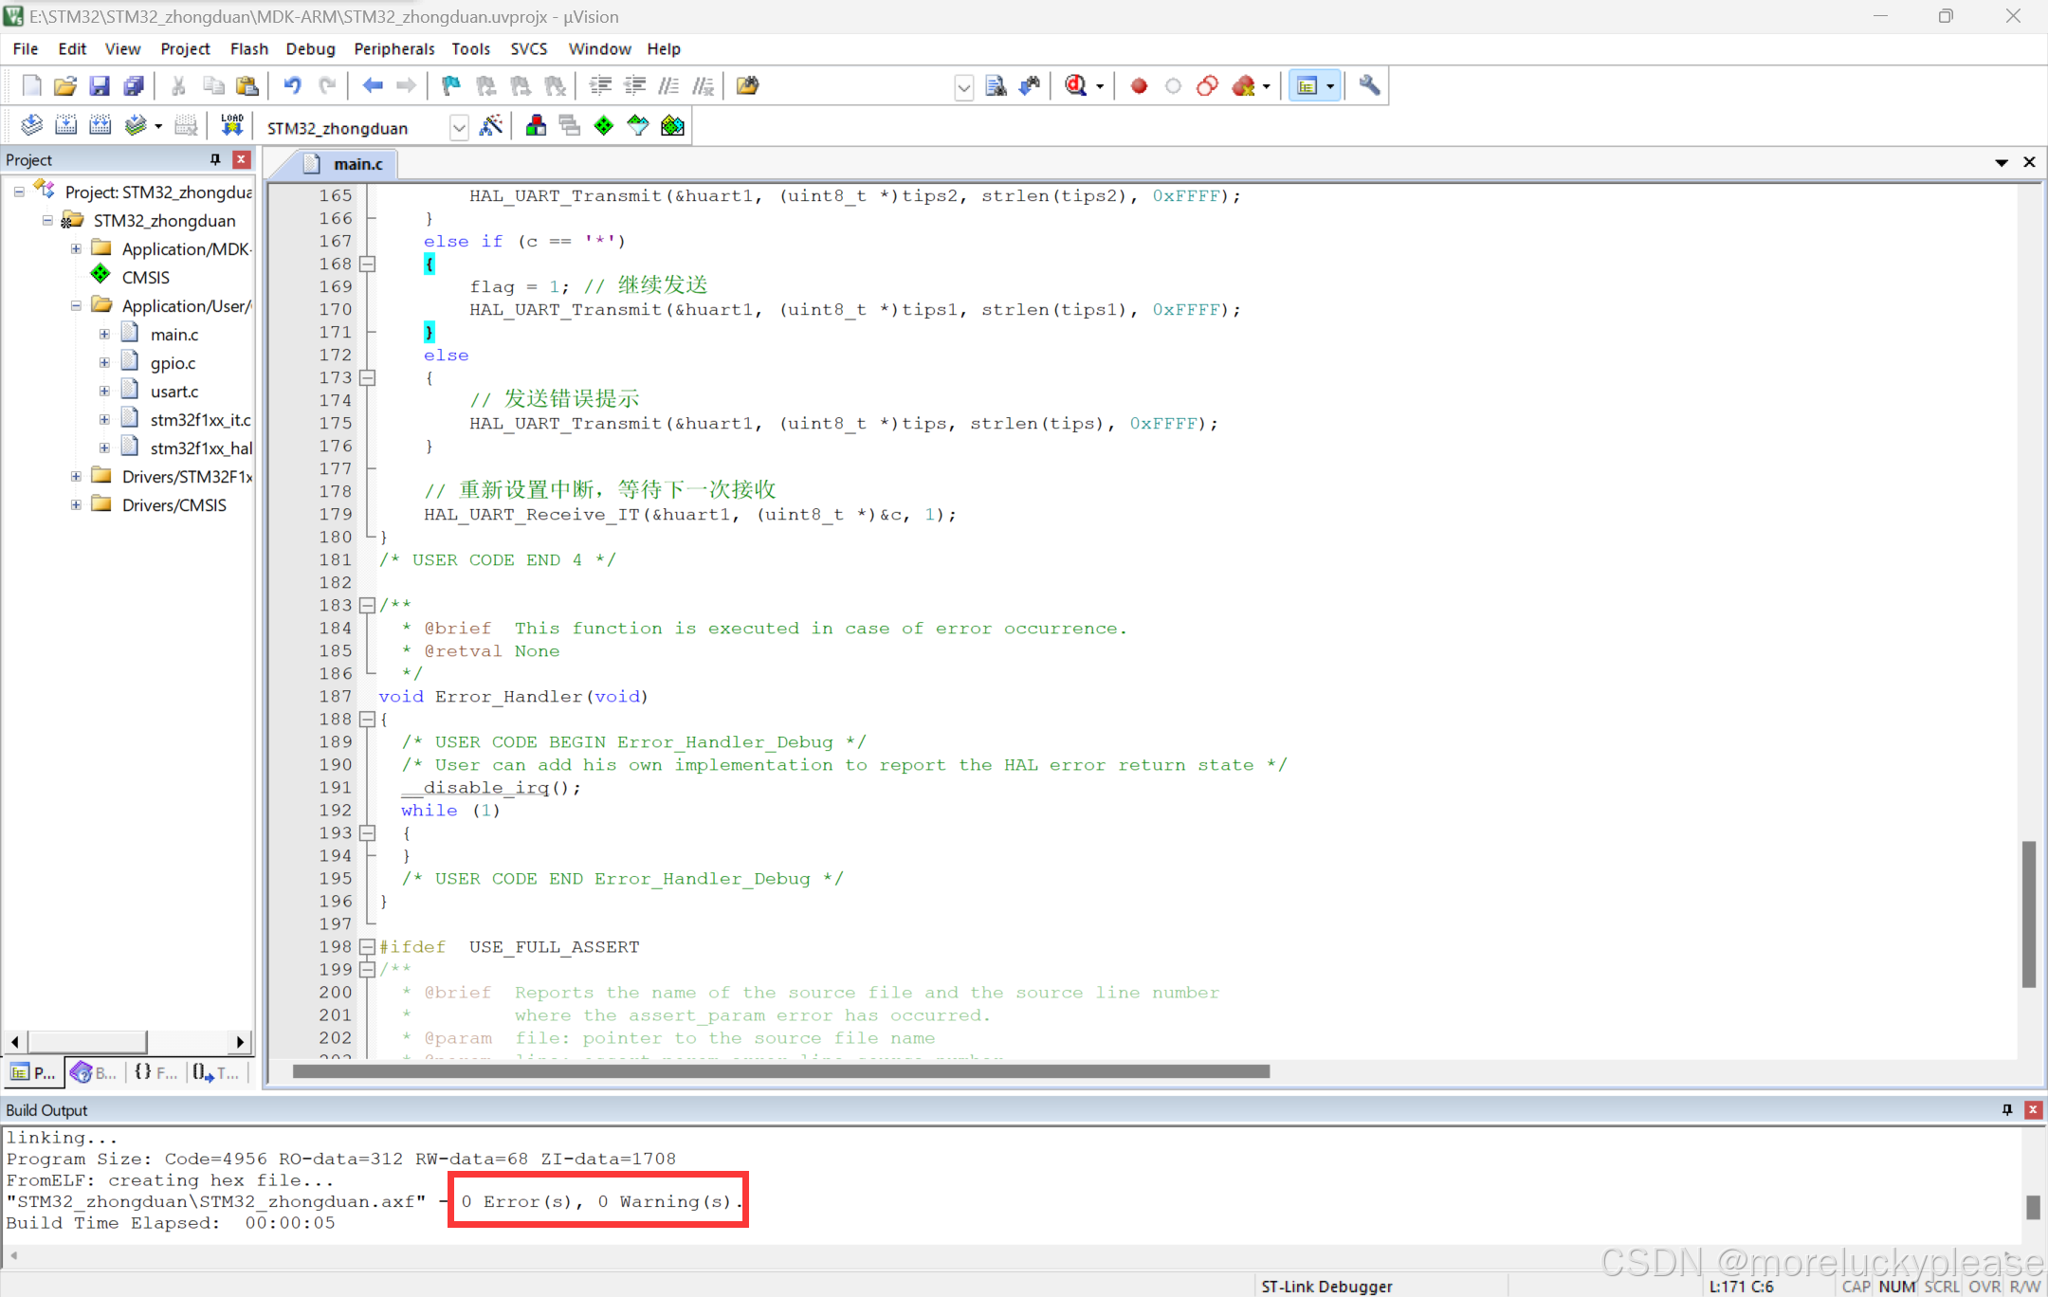Open Configuration wrench icon

click(x=1369, y=86)
